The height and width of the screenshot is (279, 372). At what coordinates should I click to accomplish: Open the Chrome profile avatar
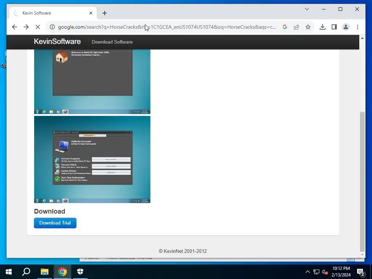(346, 27)
